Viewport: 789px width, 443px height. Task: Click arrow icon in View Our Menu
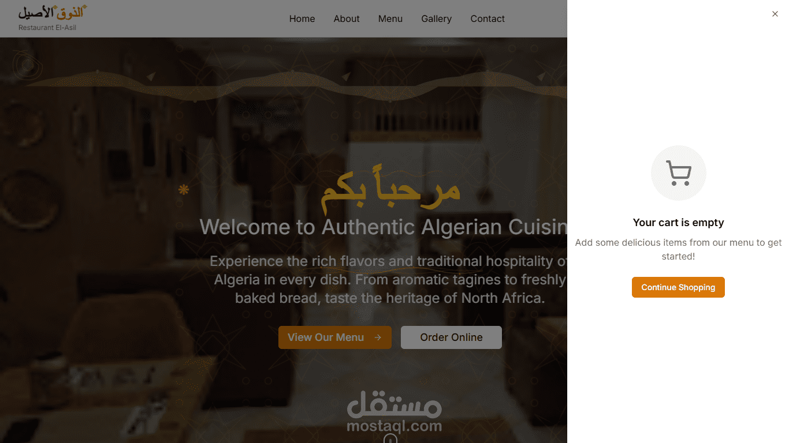(378, 337)
